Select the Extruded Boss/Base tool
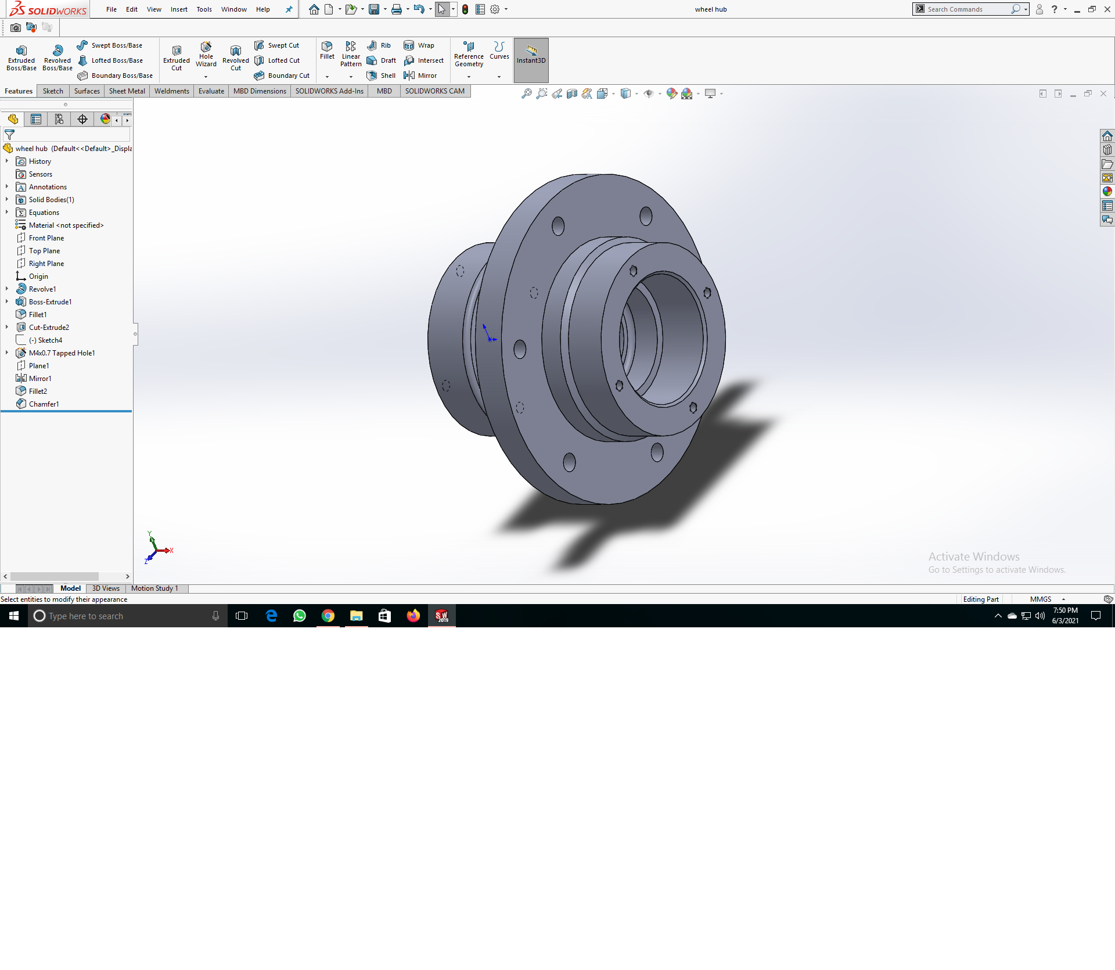 click(21, 58)
